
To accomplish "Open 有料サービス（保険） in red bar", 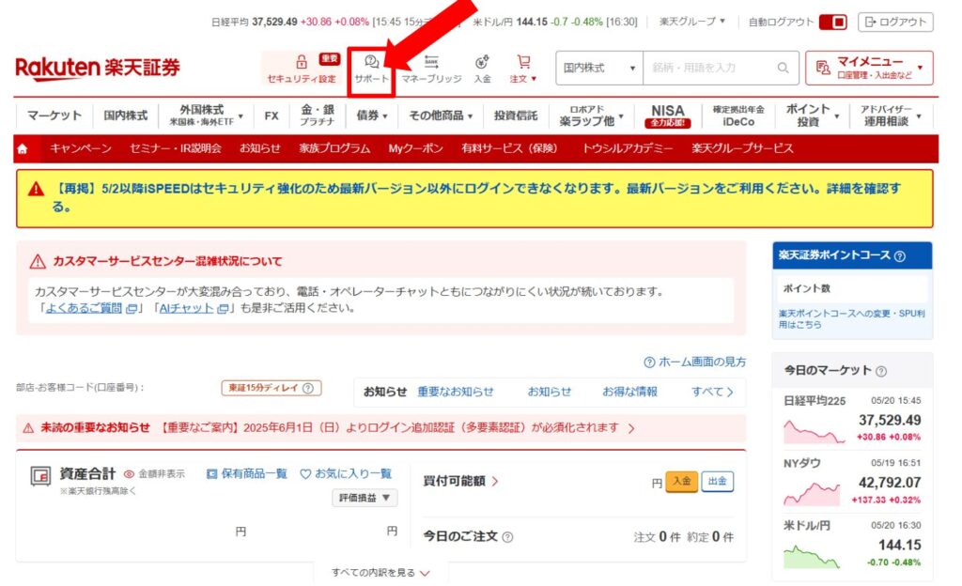I will pos(509,148).
